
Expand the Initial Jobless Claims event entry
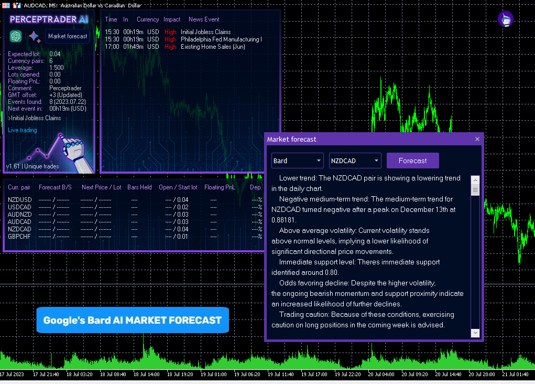[x=35, y=118]
